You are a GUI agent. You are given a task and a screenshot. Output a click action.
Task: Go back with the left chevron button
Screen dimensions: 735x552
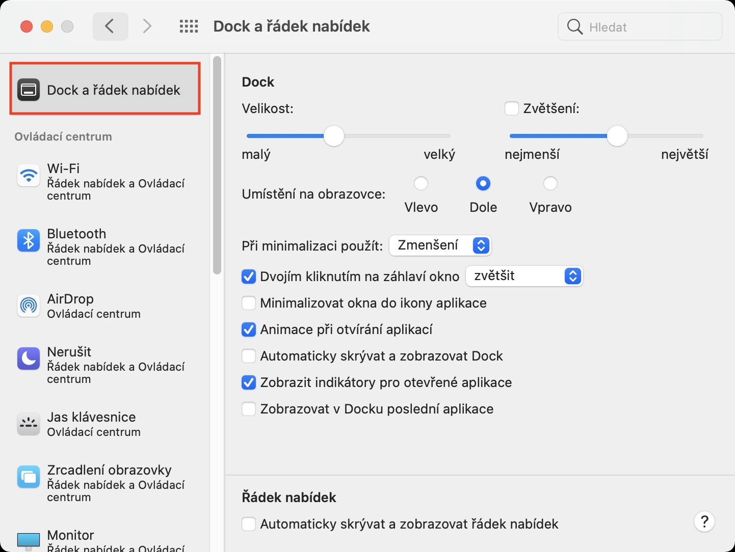tap(110, 26)
